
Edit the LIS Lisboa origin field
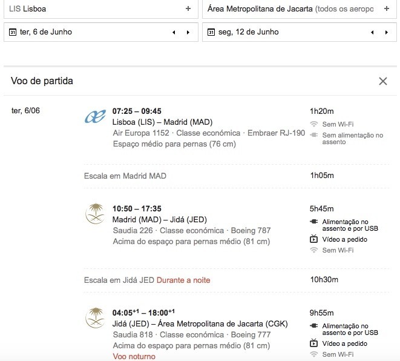(x=91, y=9)
